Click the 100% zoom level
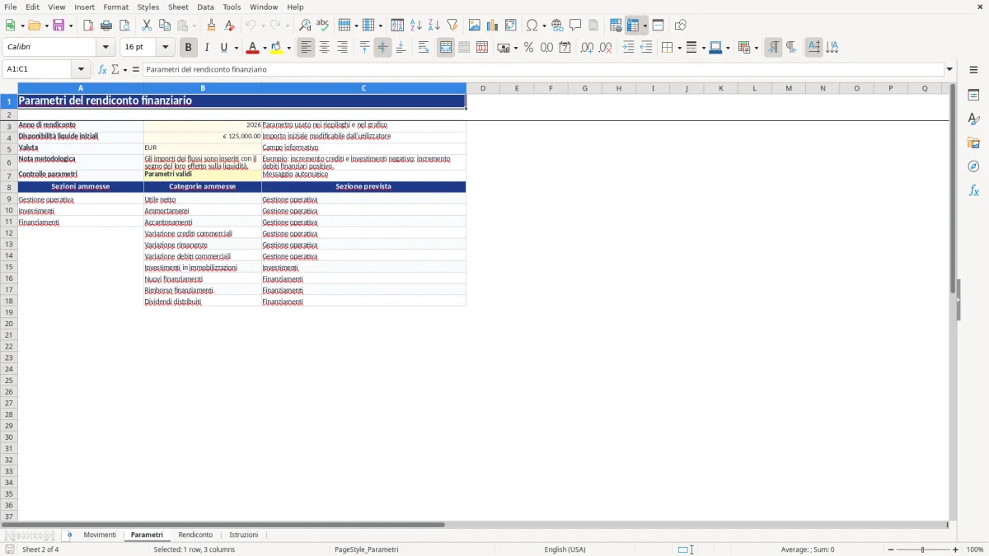 [x=975, y=549]
